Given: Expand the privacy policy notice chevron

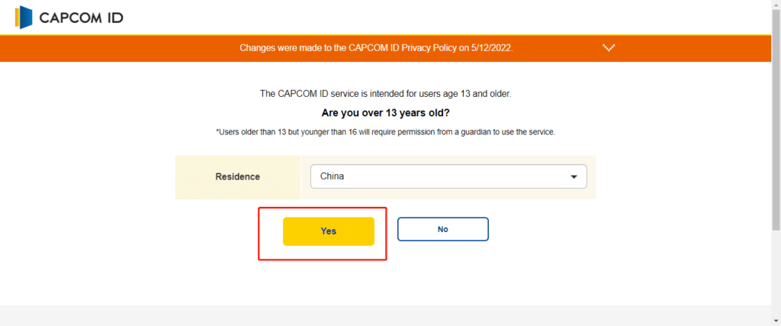Looking at the screenshot, I should pos(609,48).
